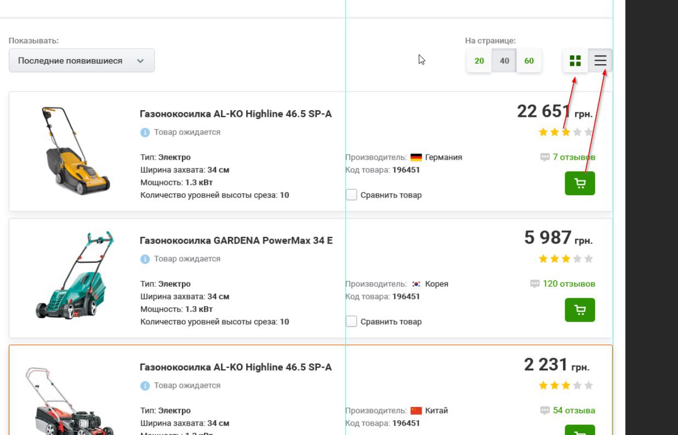Click Производитель: Корея text
The width and height of the screenshot is (678, 435).
(397, 284)
